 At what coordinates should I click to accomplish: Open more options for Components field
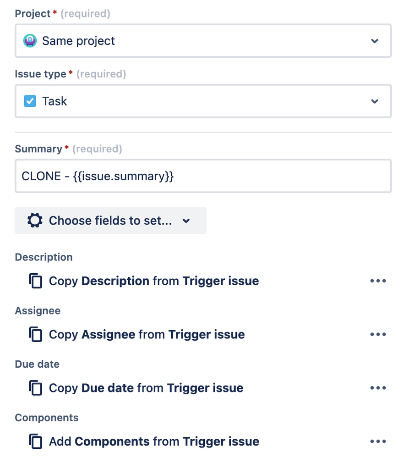coord(378,441)
